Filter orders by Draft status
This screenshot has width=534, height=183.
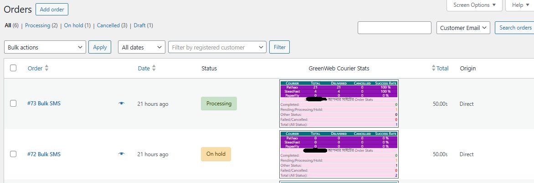click(139, 25)
